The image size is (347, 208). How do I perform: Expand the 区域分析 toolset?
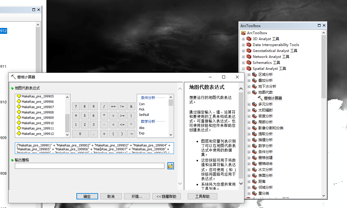[x=249, y=75]
